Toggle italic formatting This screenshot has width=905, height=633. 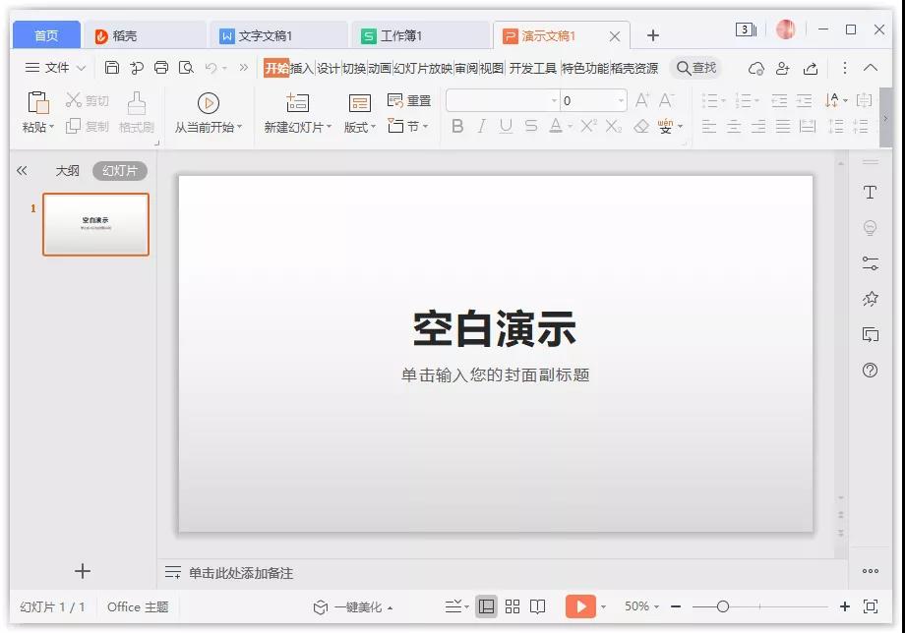480,126
